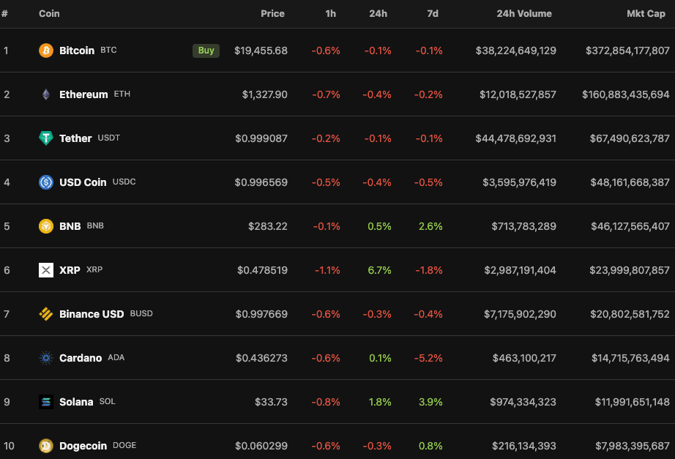Click the Ethereum diamond logo icon
675x459 pixels.
(x=46, y=94)
